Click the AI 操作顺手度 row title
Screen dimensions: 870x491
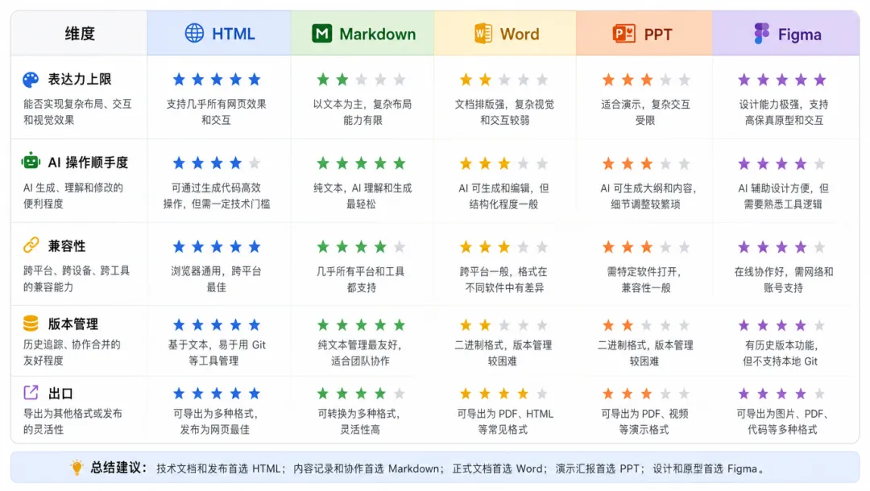89,163
